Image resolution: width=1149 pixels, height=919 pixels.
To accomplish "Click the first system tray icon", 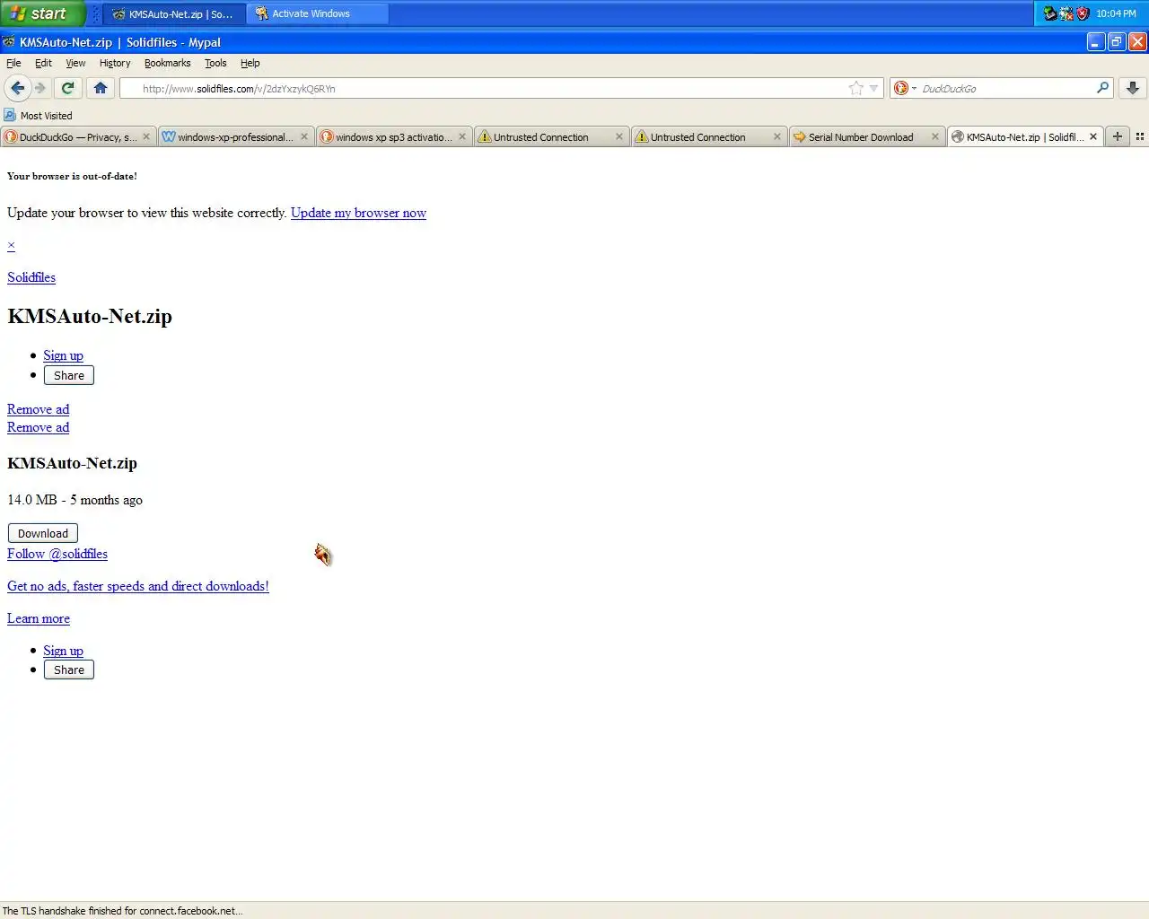I will (1049, 13).
